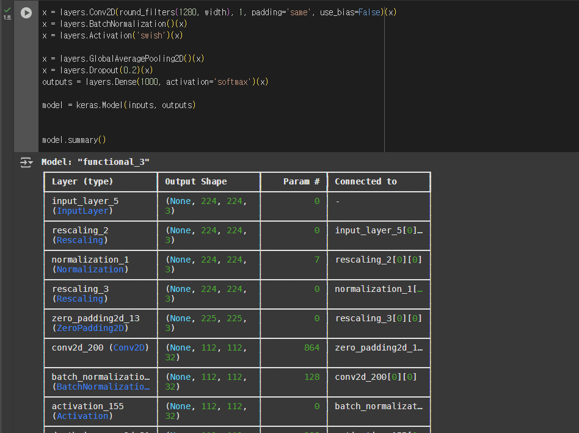Click the Dense softmax outputs line
Screen dimensions: 579x433
[155, 82]
